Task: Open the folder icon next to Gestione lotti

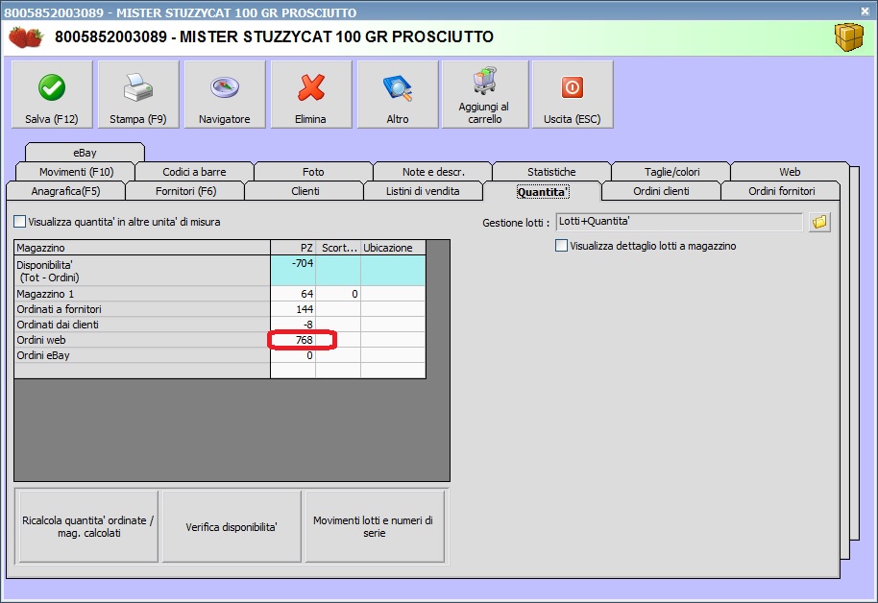Action: coord(819,222)
